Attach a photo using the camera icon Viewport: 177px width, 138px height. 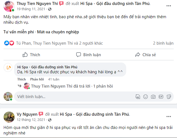[x=153, y=97]
